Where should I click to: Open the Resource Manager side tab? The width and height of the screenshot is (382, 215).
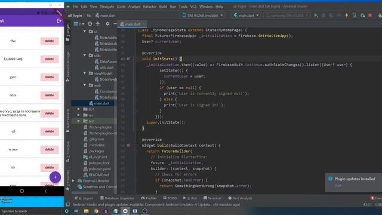[67, 66]
